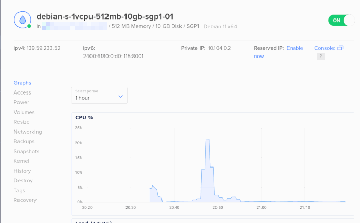Open the Power section
This screenshot has height=223, width=360.
tap(22, 102)
